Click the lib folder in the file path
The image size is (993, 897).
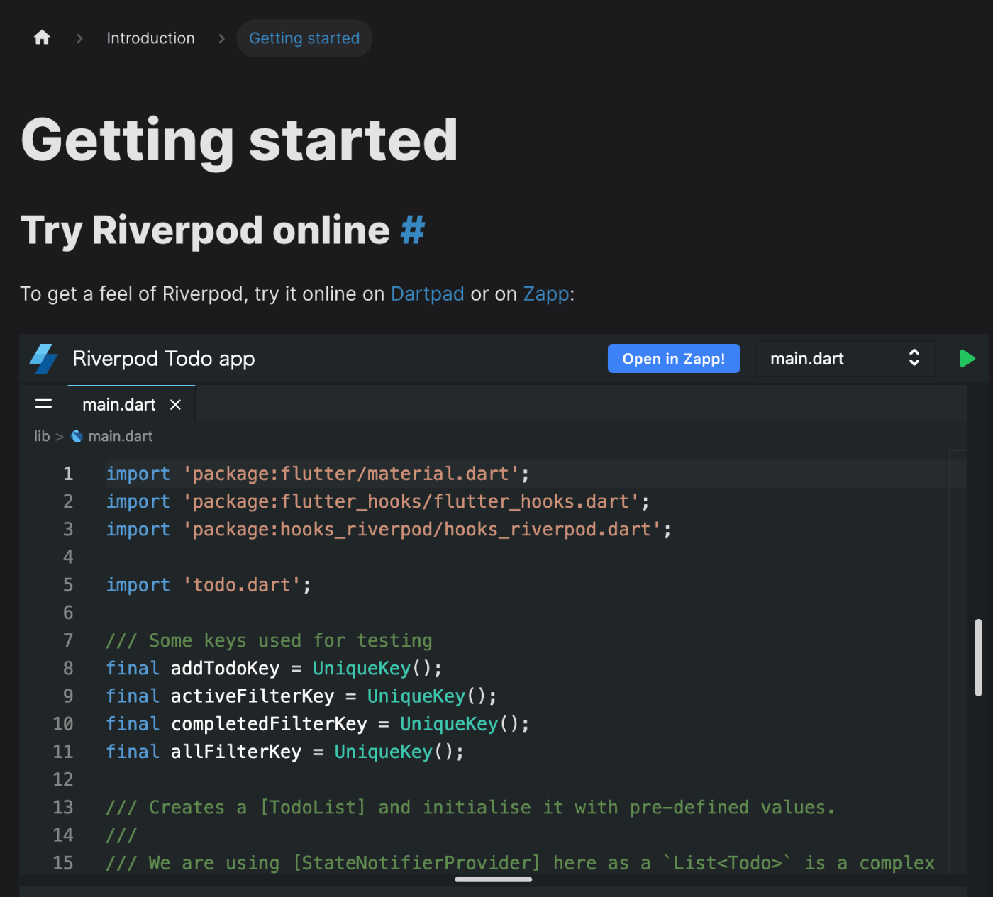(x=42, y=436)
